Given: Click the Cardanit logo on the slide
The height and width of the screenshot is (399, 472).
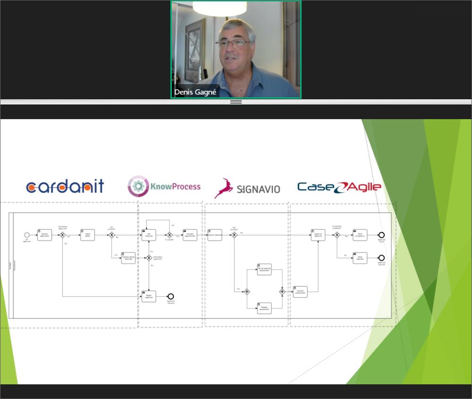Looking at the screenshot, I should (x=65, y=186).
